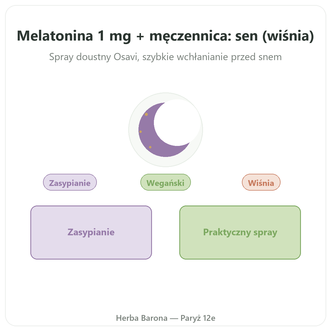The width and height of the screenshot is (331, 331).
Task: Click the word męczennica in the headline
Action: 190,36
